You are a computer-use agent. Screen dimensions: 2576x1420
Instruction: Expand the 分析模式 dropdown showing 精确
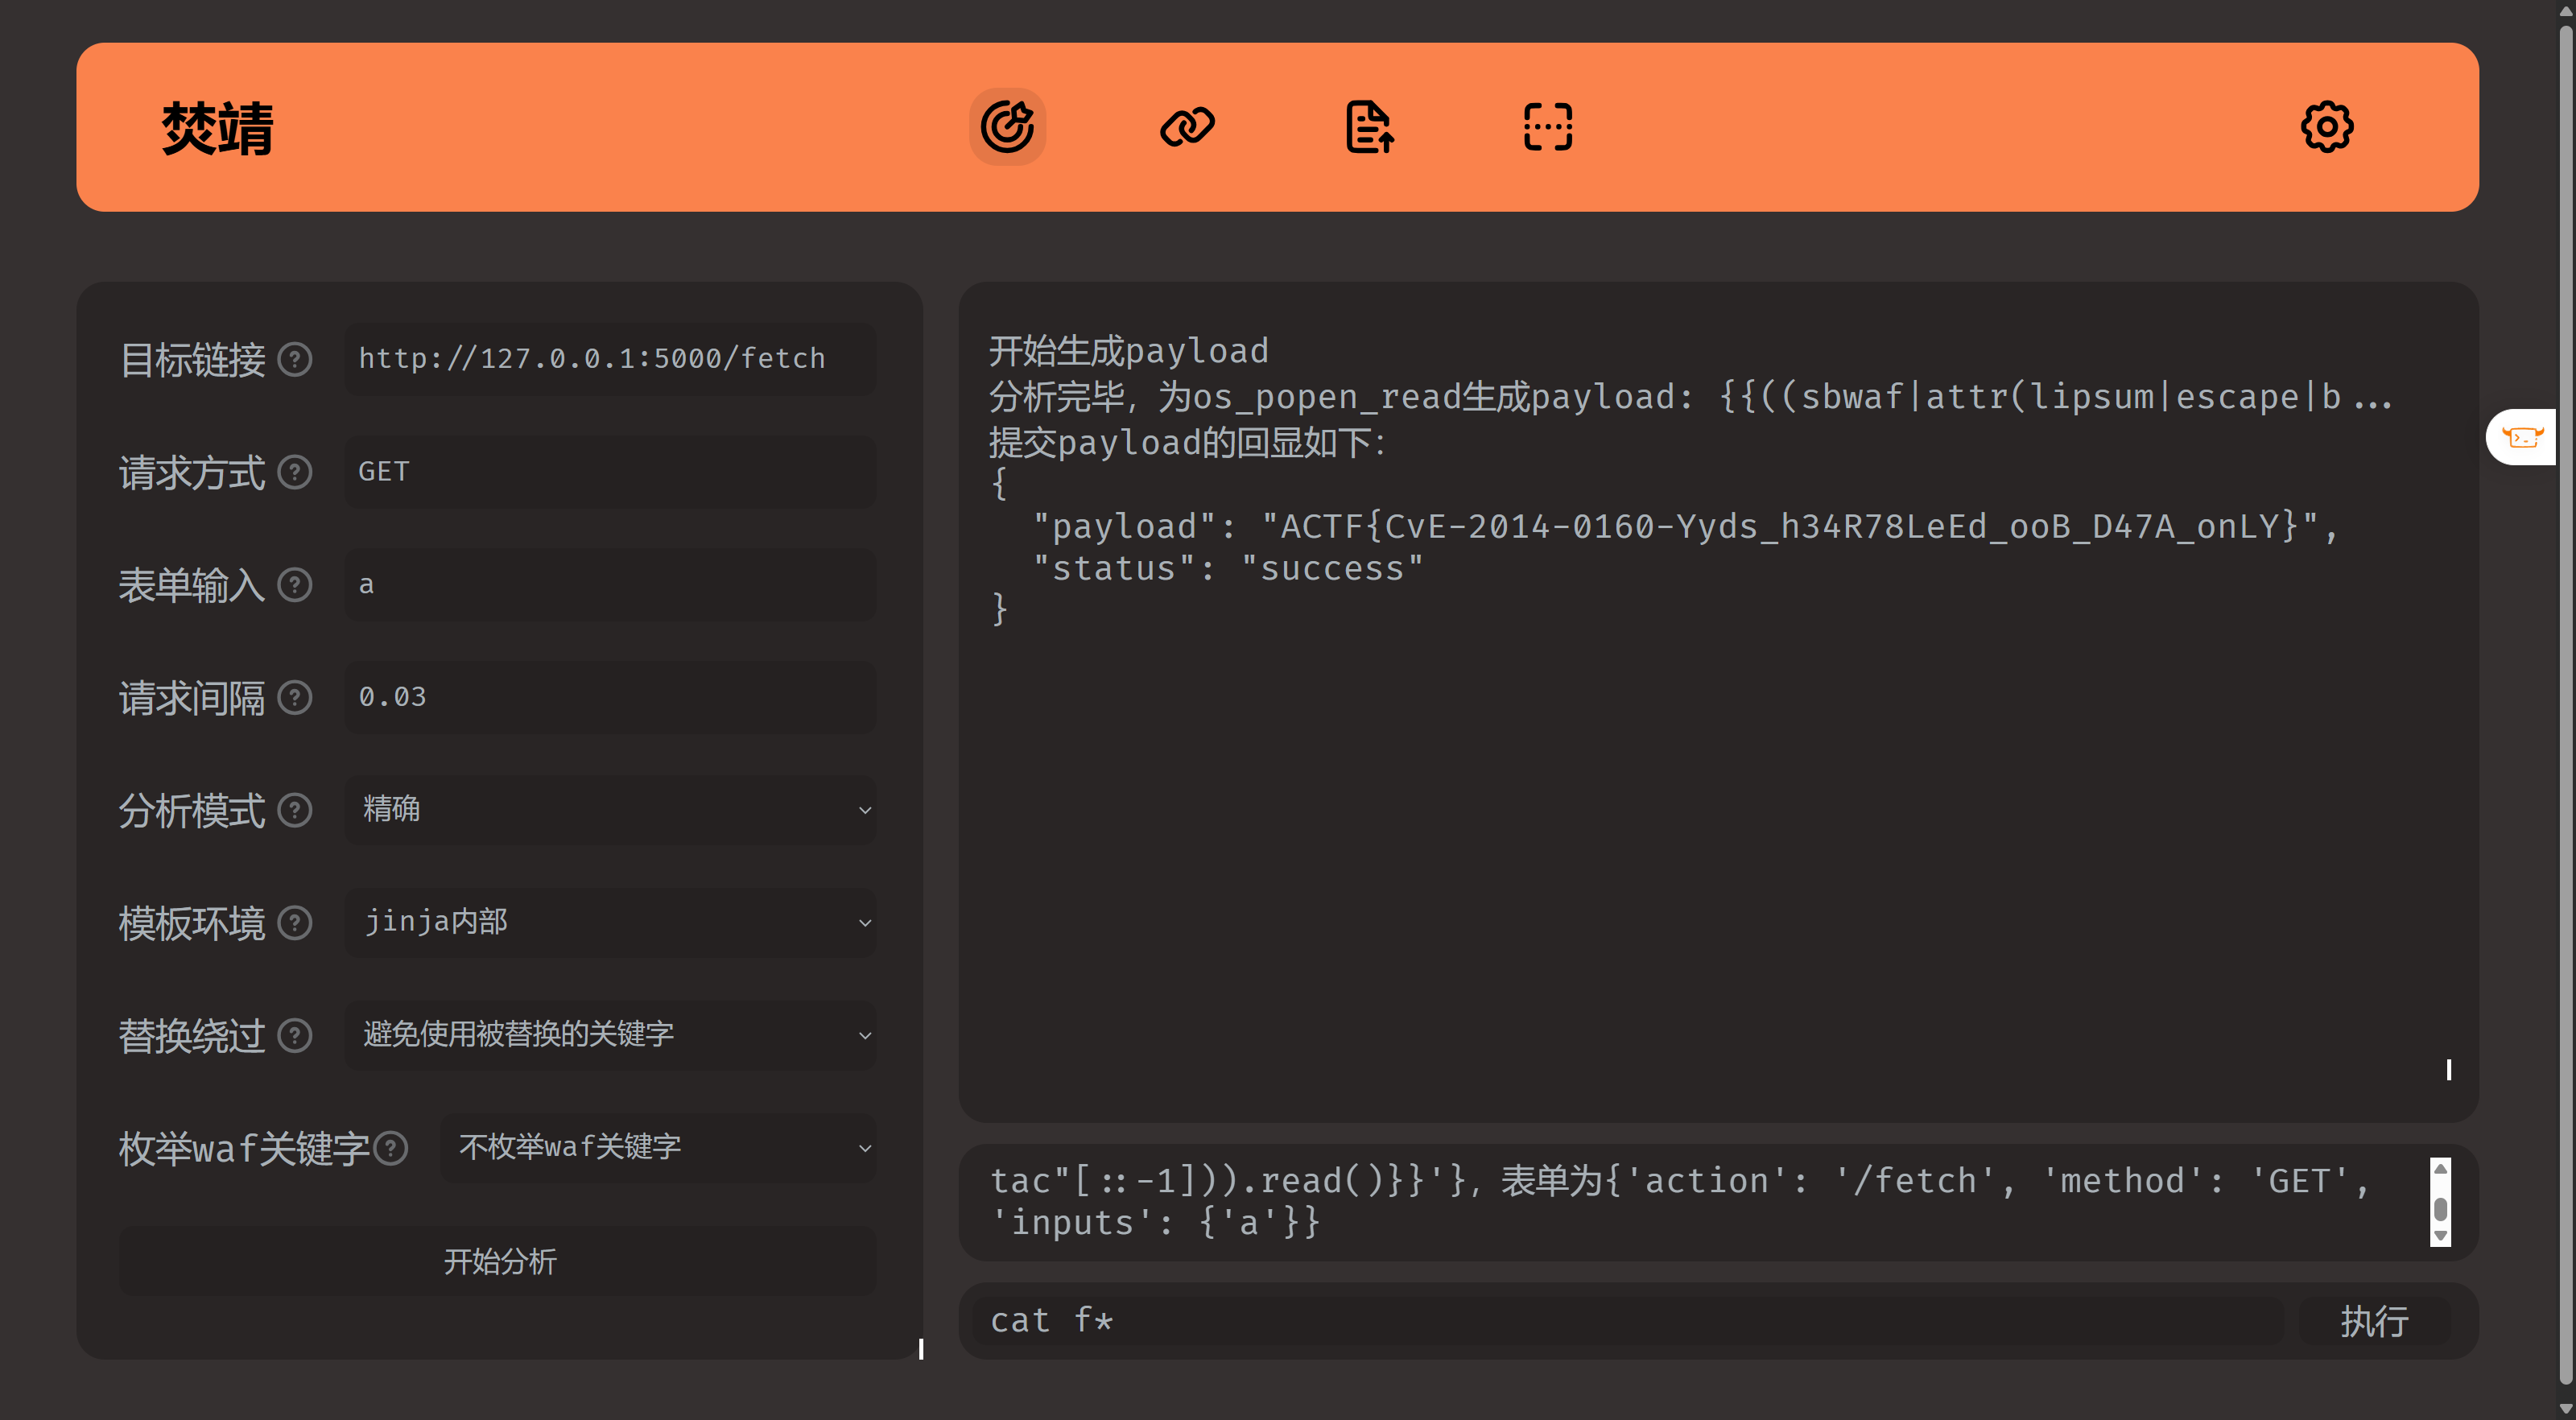610,809
